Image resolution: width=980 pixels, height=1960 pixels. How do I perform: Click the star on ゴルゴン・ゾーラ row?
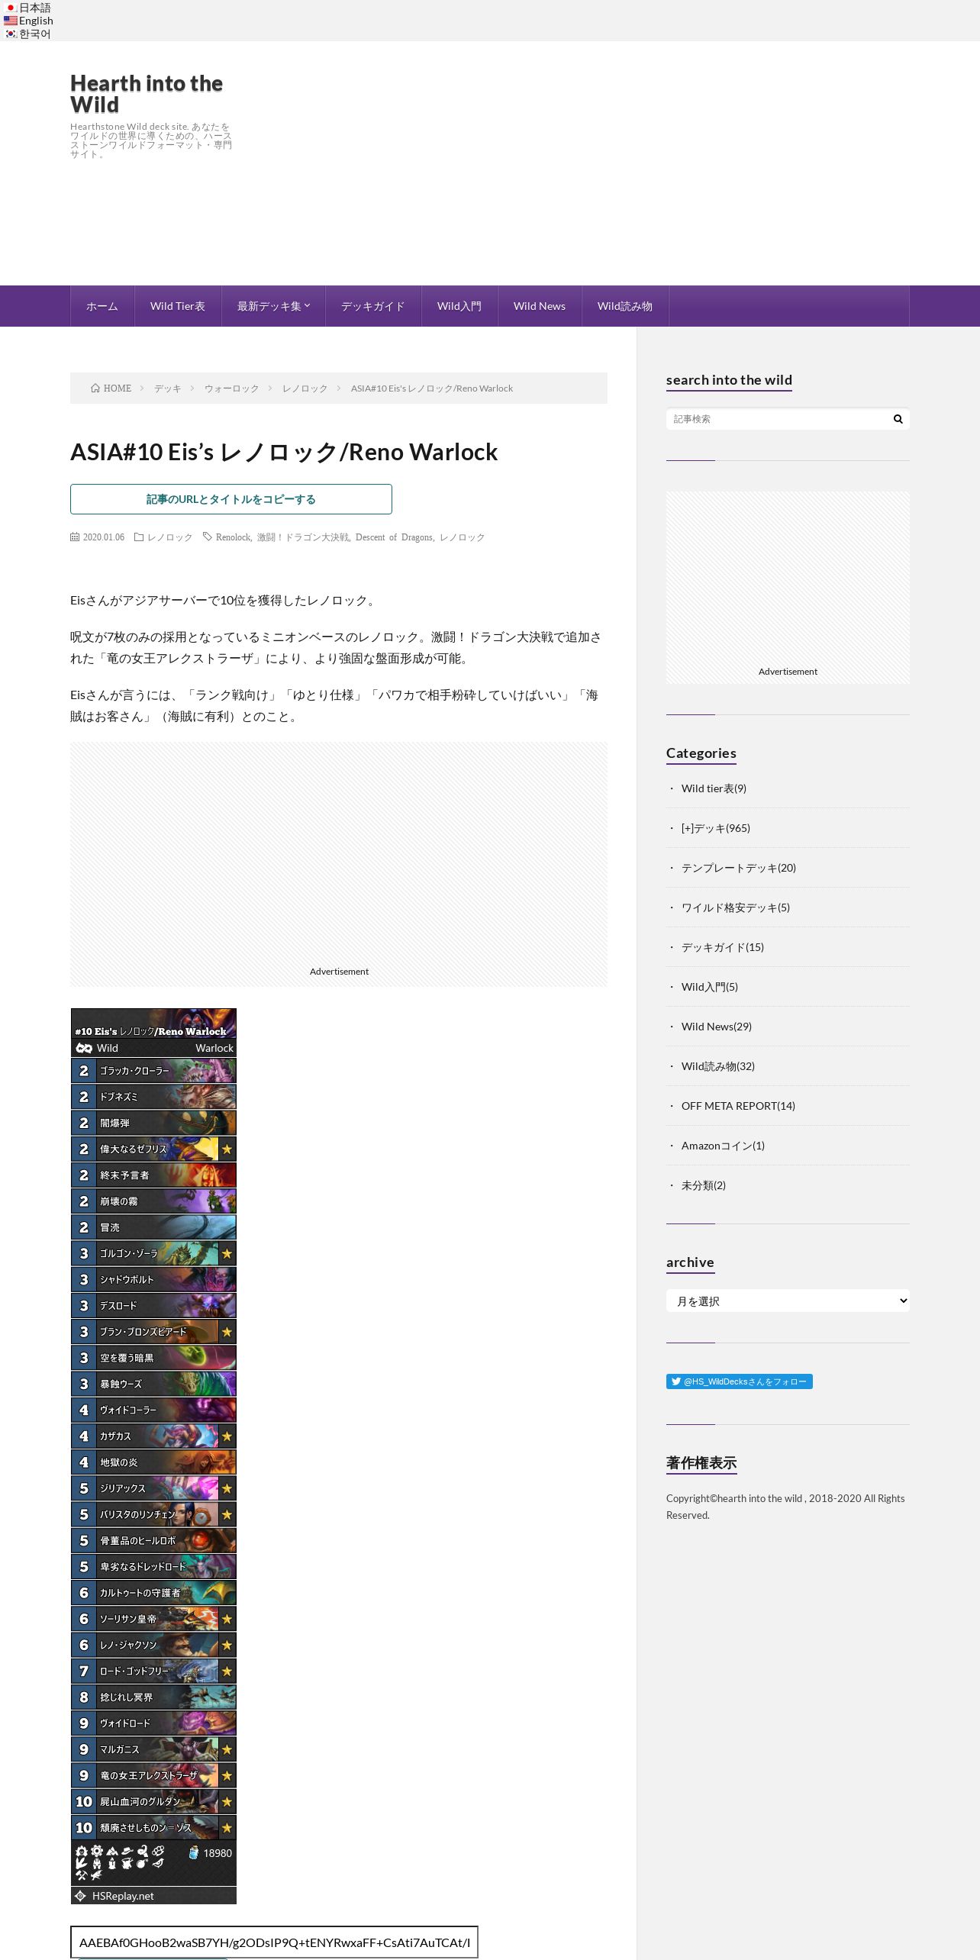[x=227, y=1253]
